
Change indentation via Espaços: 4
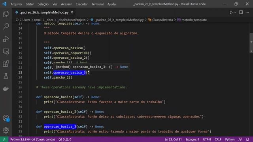192,139
